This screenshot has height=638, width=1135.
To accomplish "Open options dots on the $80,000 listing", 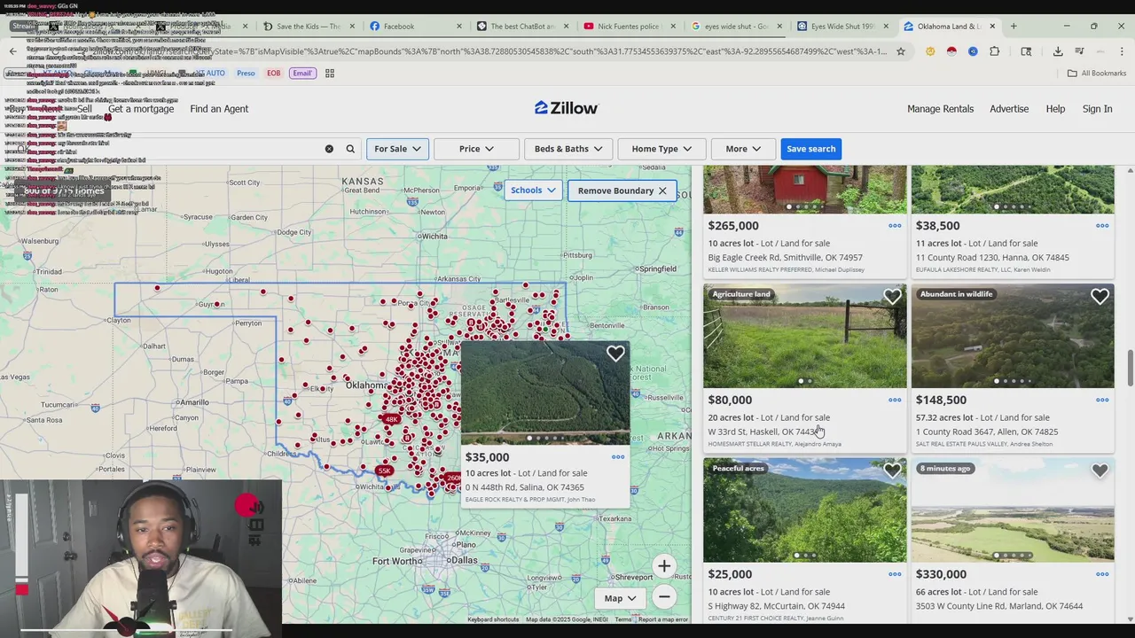I will (x=895, y=400).
